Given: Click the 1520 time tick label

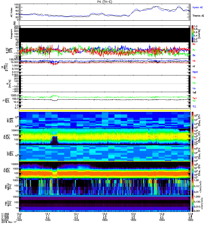Looking at the screenshot, I should click(x=133, y=220).
